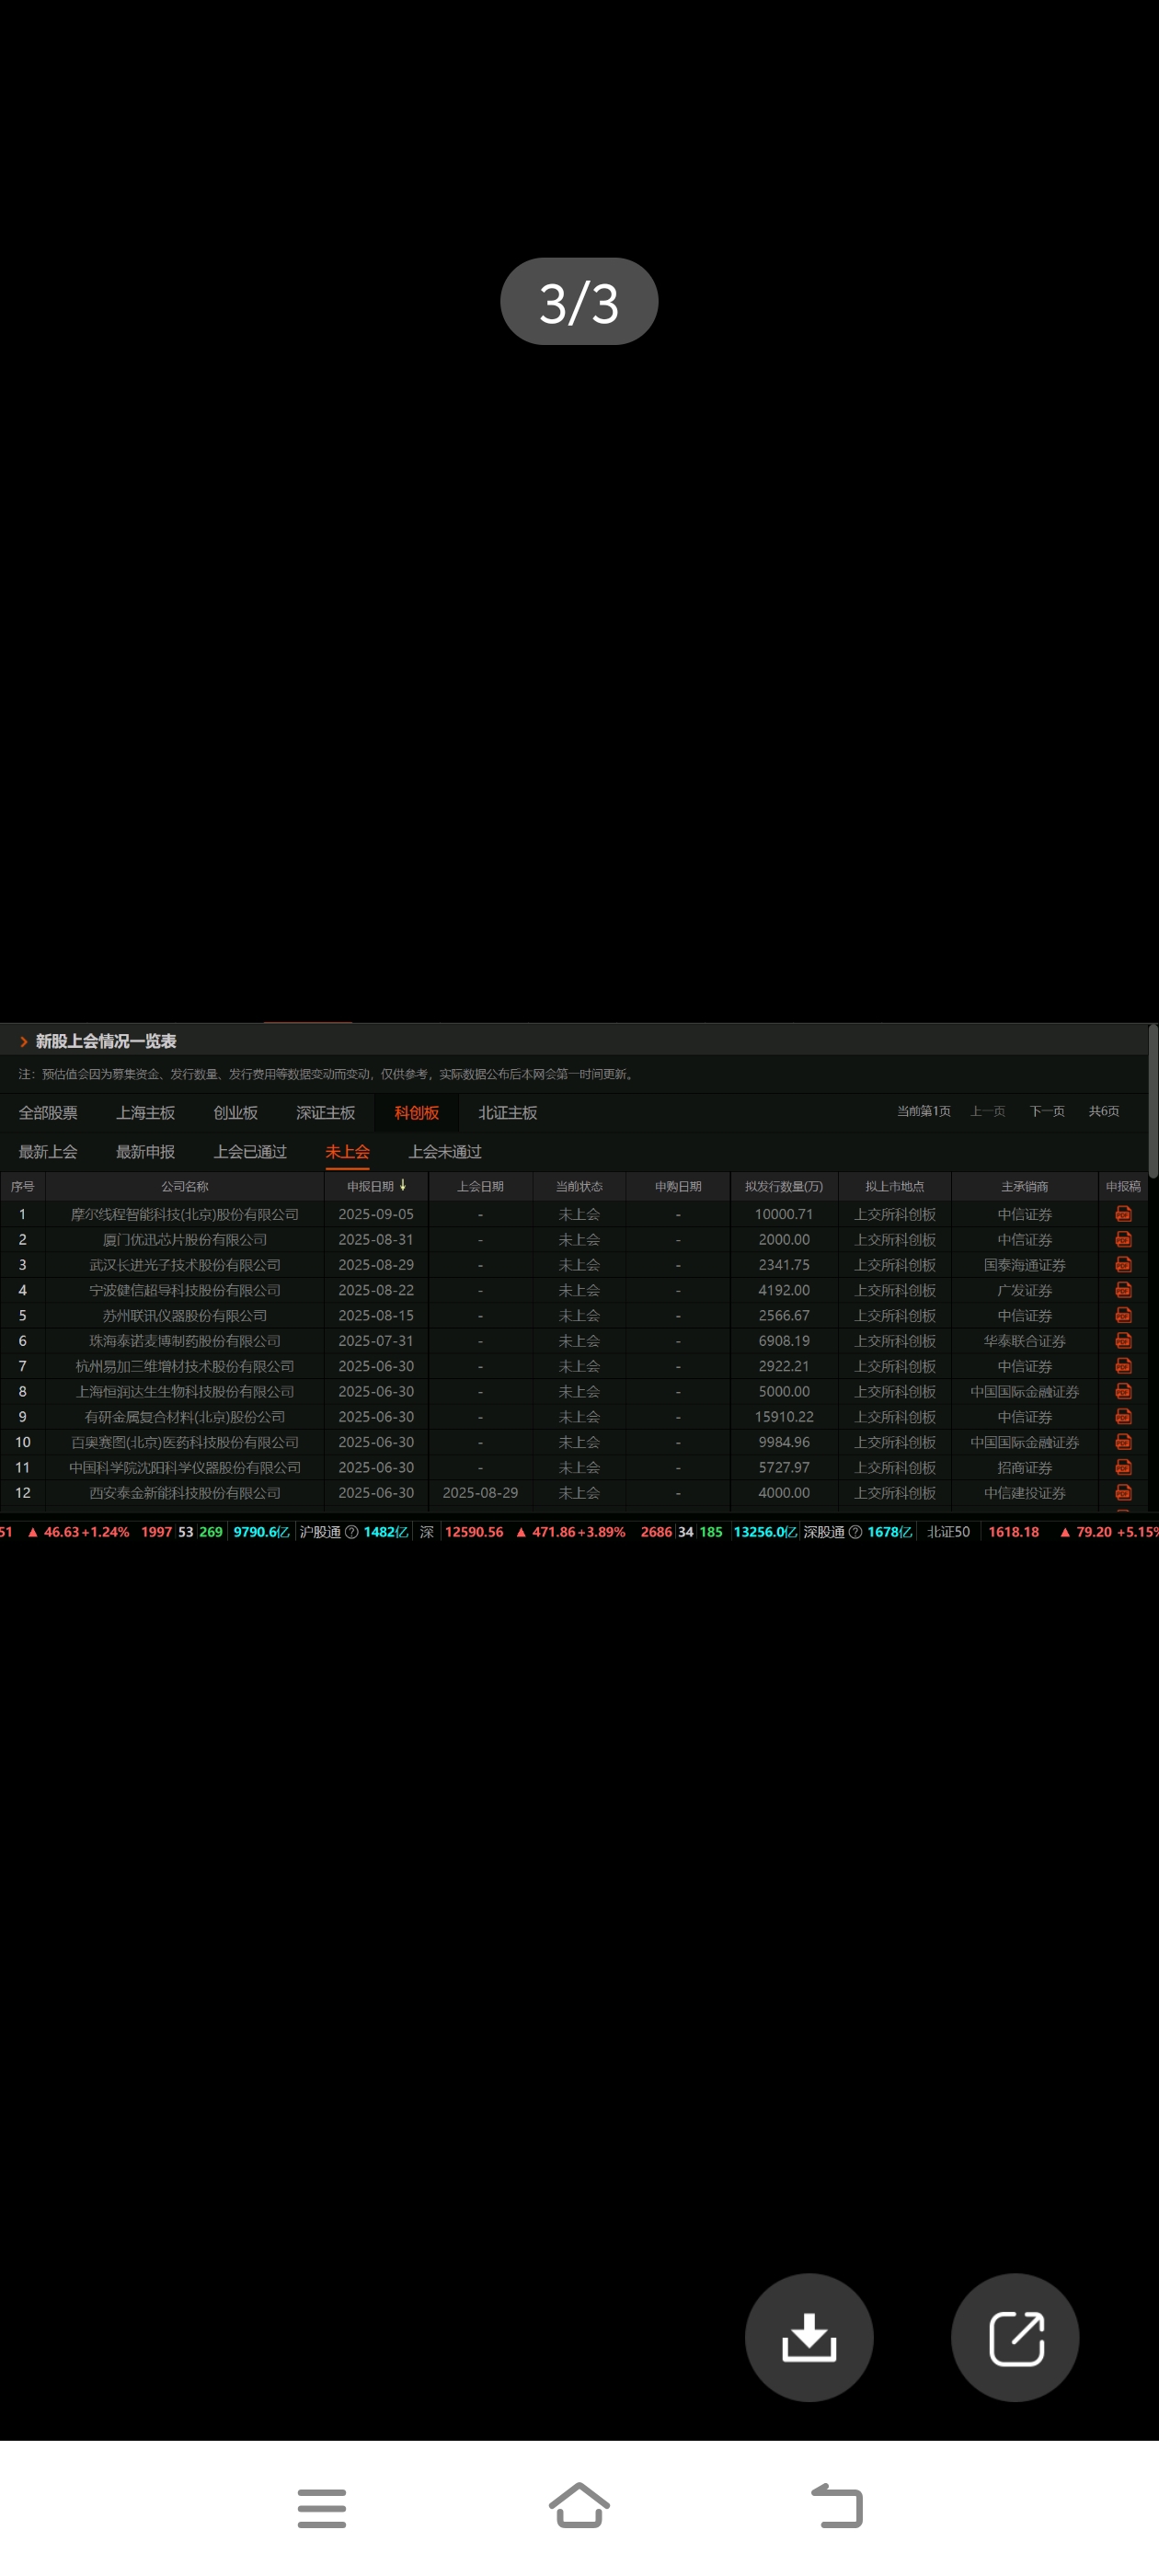Click 拟发行数量(万) column header
Image resolution: width=1159 pixels, height=2576 pixels.
[x=784, y=1187]
